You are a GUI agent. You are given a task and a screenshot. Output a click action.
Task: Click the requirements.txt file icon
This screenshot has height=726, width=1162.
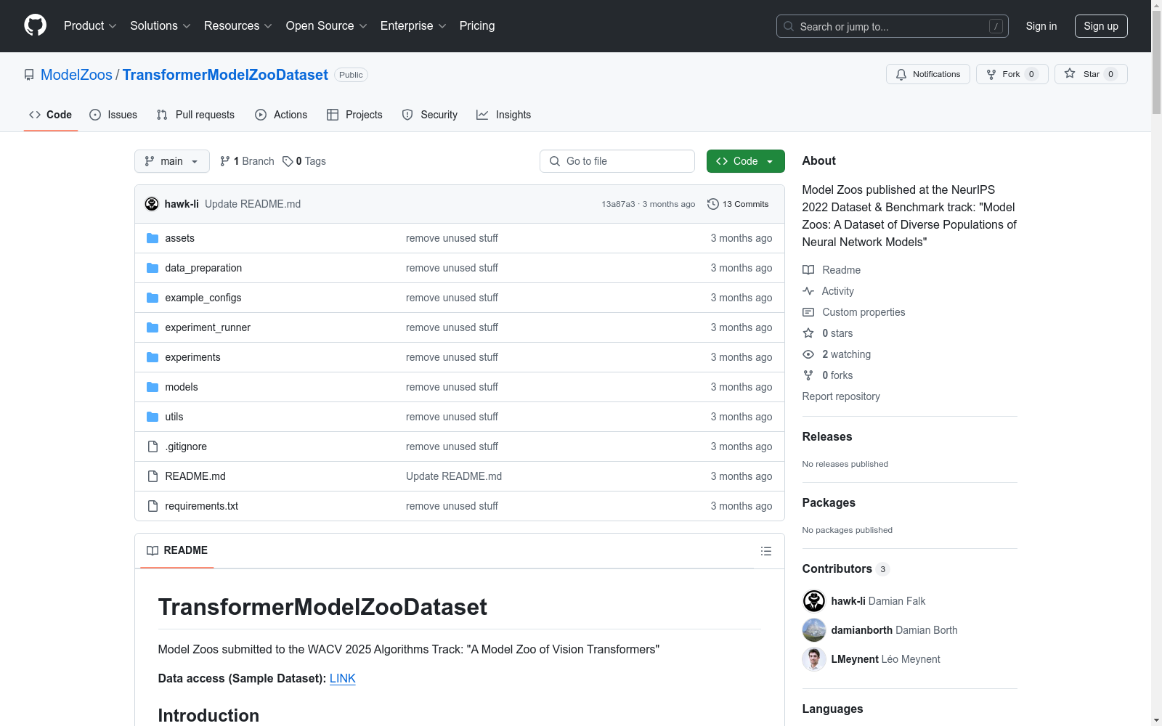153,506
